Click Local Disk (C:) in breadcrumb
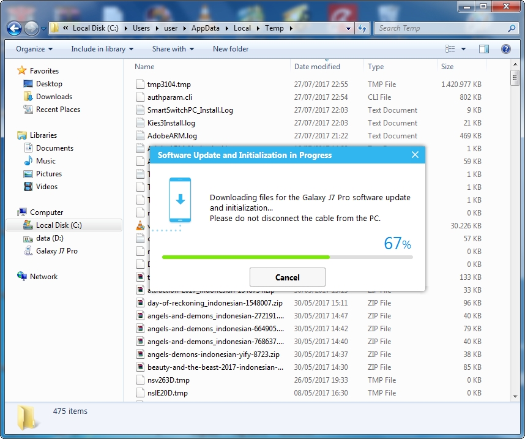The width and height of the screenshot is (525, 439). 95,29
